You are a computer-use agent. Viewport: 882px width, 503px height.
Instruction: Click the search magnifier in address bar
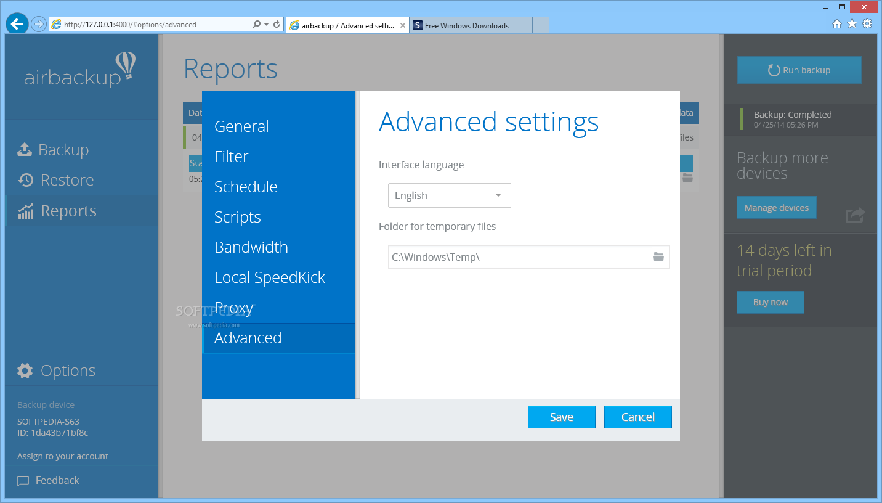click(257, 25)
